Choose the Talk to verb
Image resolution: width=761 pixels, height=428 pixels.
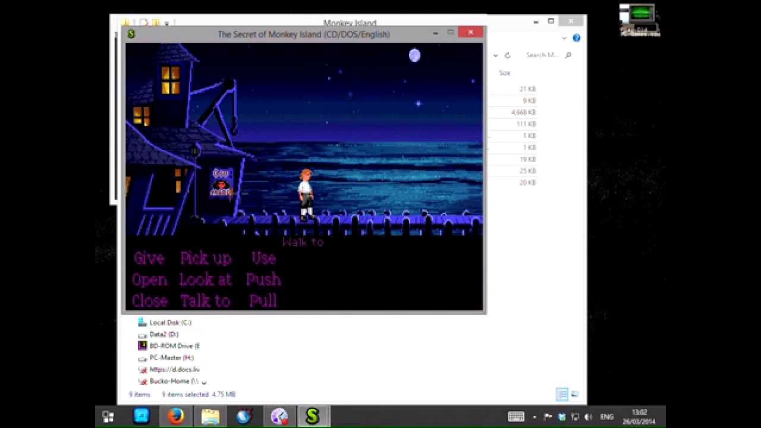pyautogui.click(x=205, y=301)
